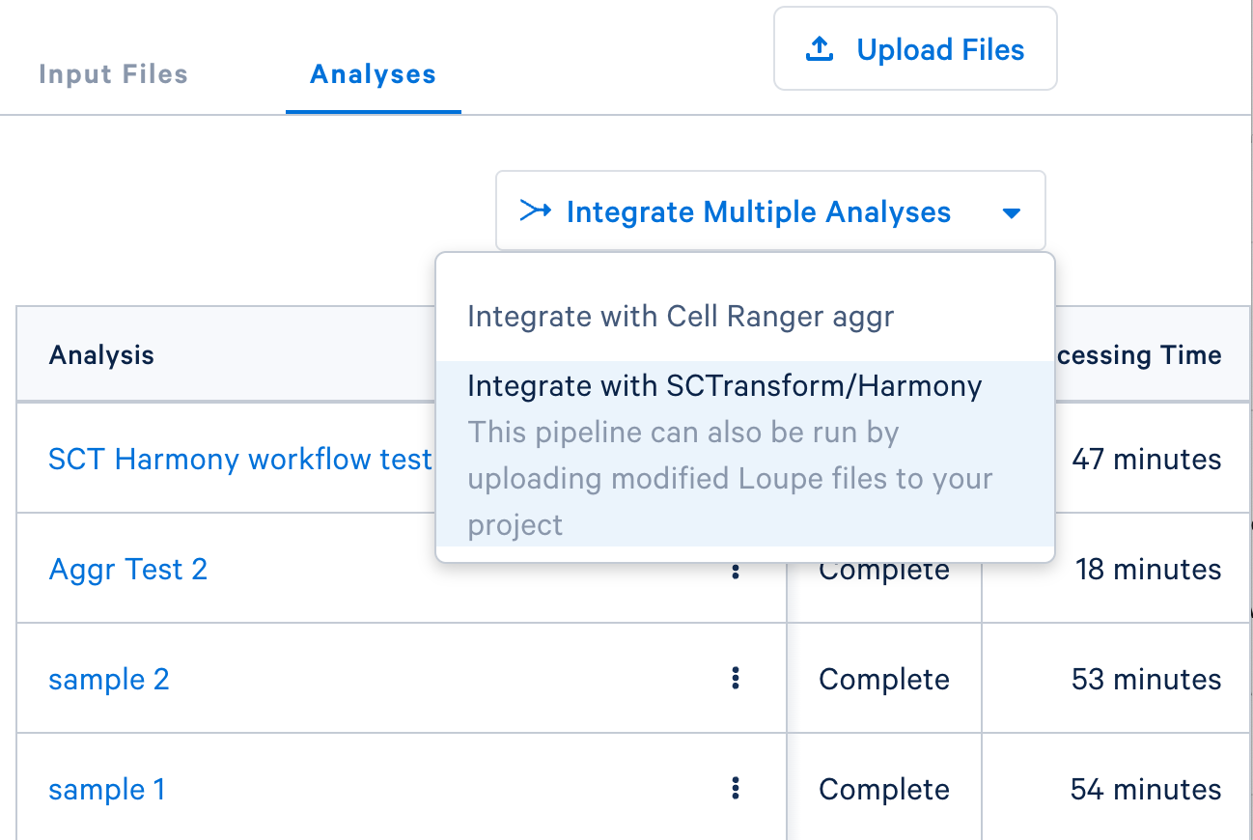Screen dimensions: 1253x840
Task: Click the upload arrow icon
Action: point(820,49)
